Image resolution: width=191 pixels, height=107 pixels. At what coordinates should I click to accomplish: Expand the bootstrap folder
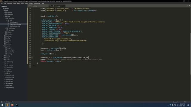pyautogui.click(x=3, y=36)
